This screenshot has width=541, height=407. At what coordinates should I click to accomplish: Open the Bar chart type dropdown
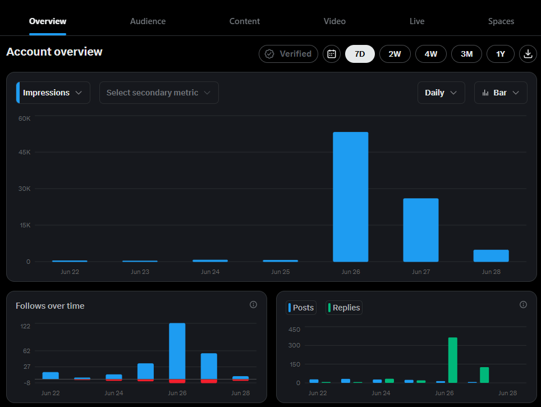(501, 93)
